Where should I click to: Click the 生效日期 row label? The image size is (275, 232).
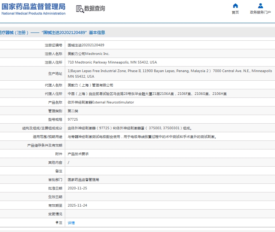pos(55,197)
